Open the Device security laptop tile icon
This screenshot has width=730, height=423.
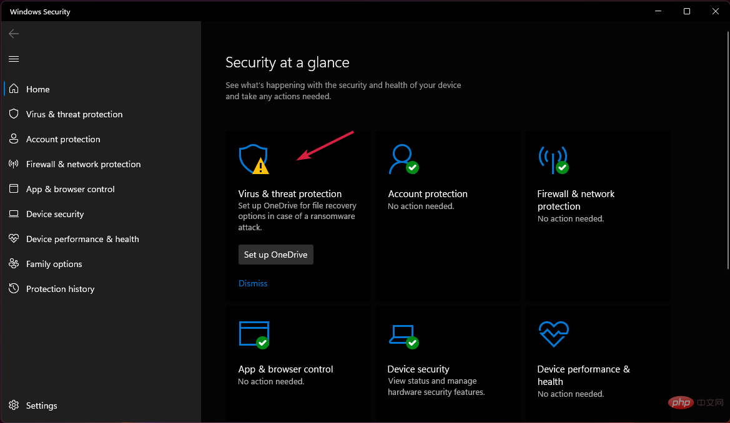tap(403, 336)
